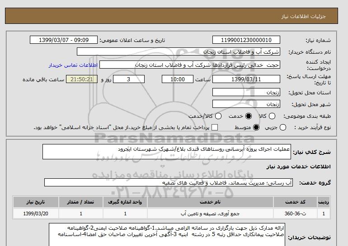Click the remaining days field showing 3

click(129, 79)
